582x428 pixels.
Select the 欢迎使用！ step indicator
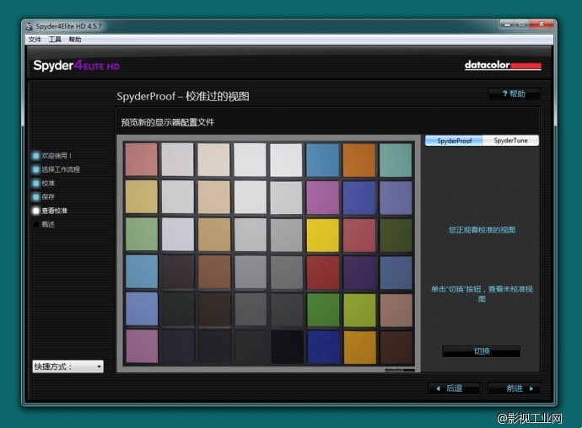[52, 155]
